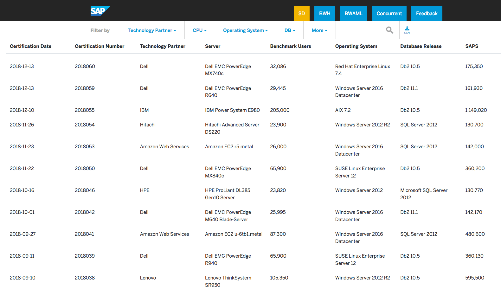Click Dell EMC PowerEdge MX740c server cell

coord(228,70)
